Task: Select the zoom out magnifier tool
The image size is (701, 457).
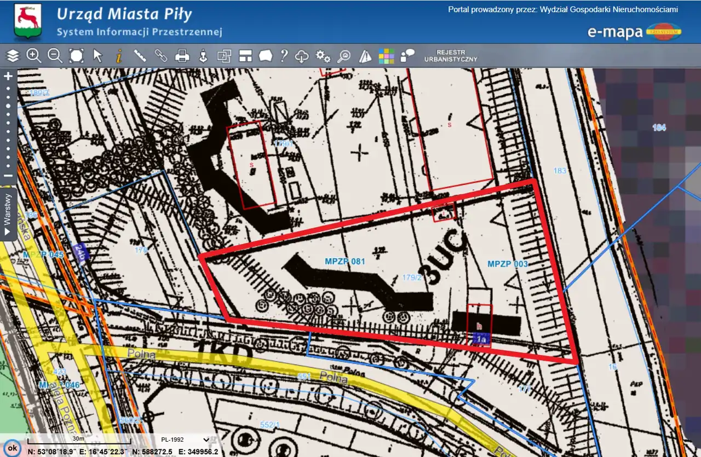Action: [55, 56]
